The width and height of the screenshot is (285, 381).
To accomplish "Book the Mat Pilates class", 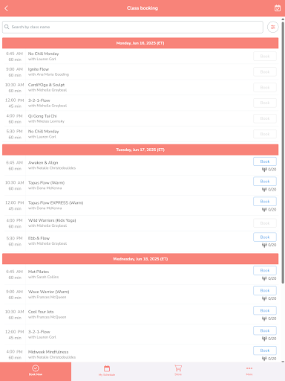I will [x=265, y=270].
